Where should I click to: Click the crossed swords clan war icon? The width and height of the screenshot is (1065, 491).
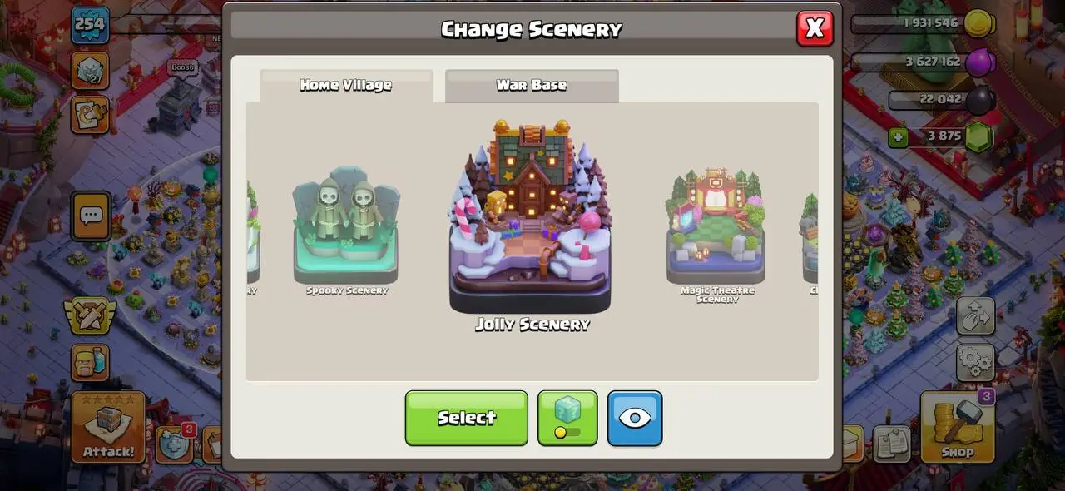90,316
